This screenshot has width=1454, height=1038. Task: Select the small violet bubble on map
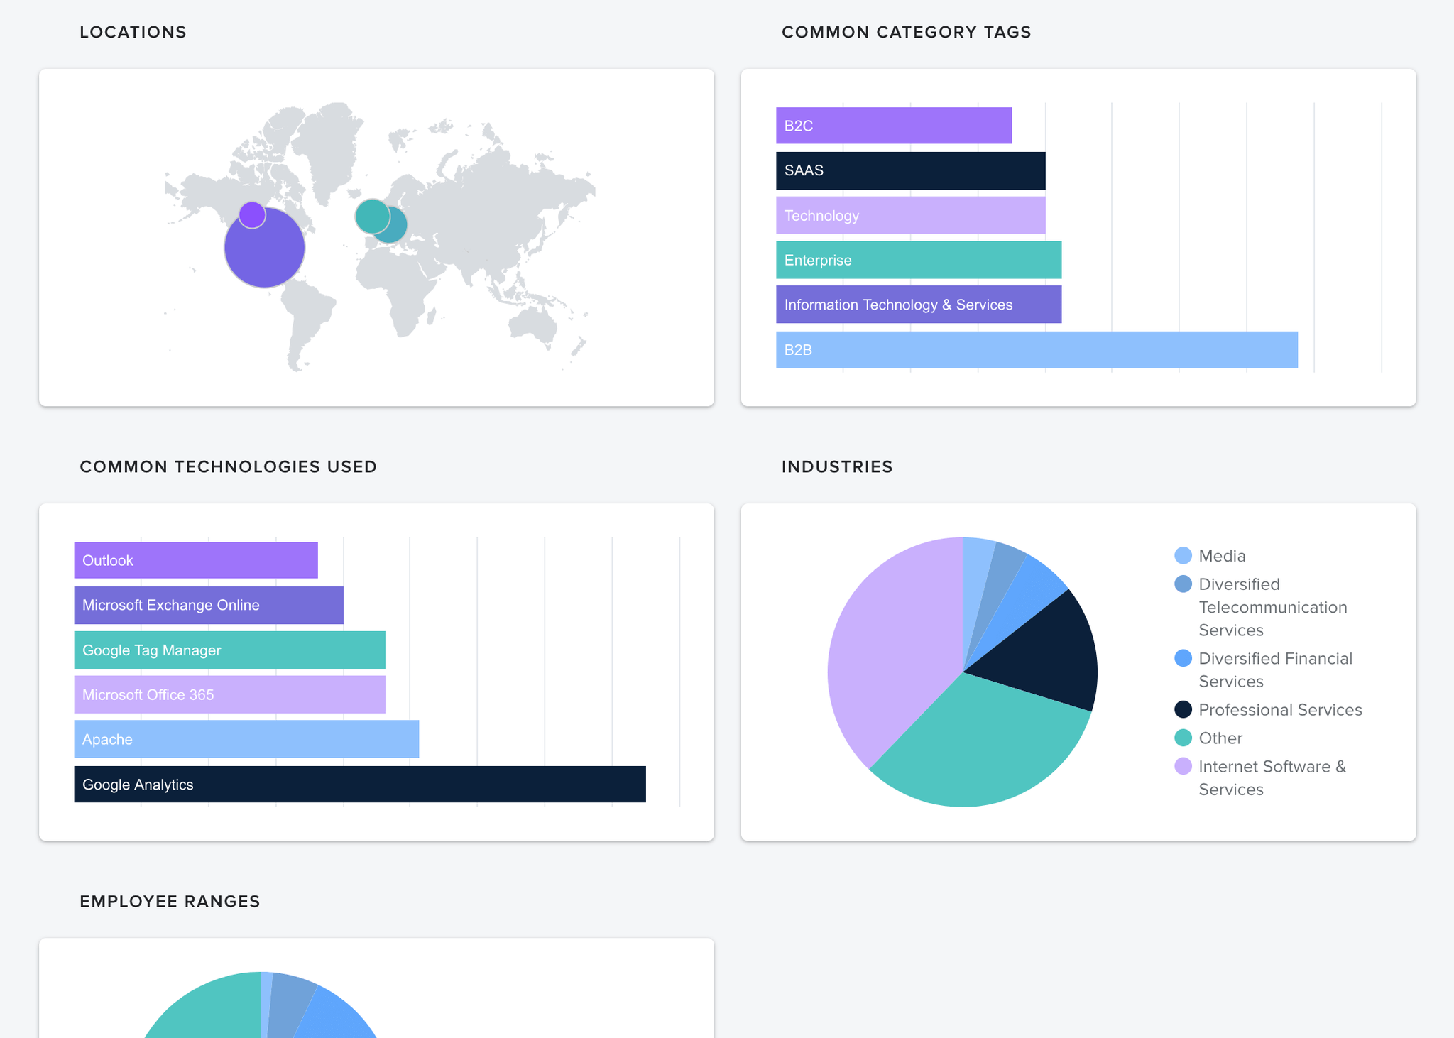[252, 214]
